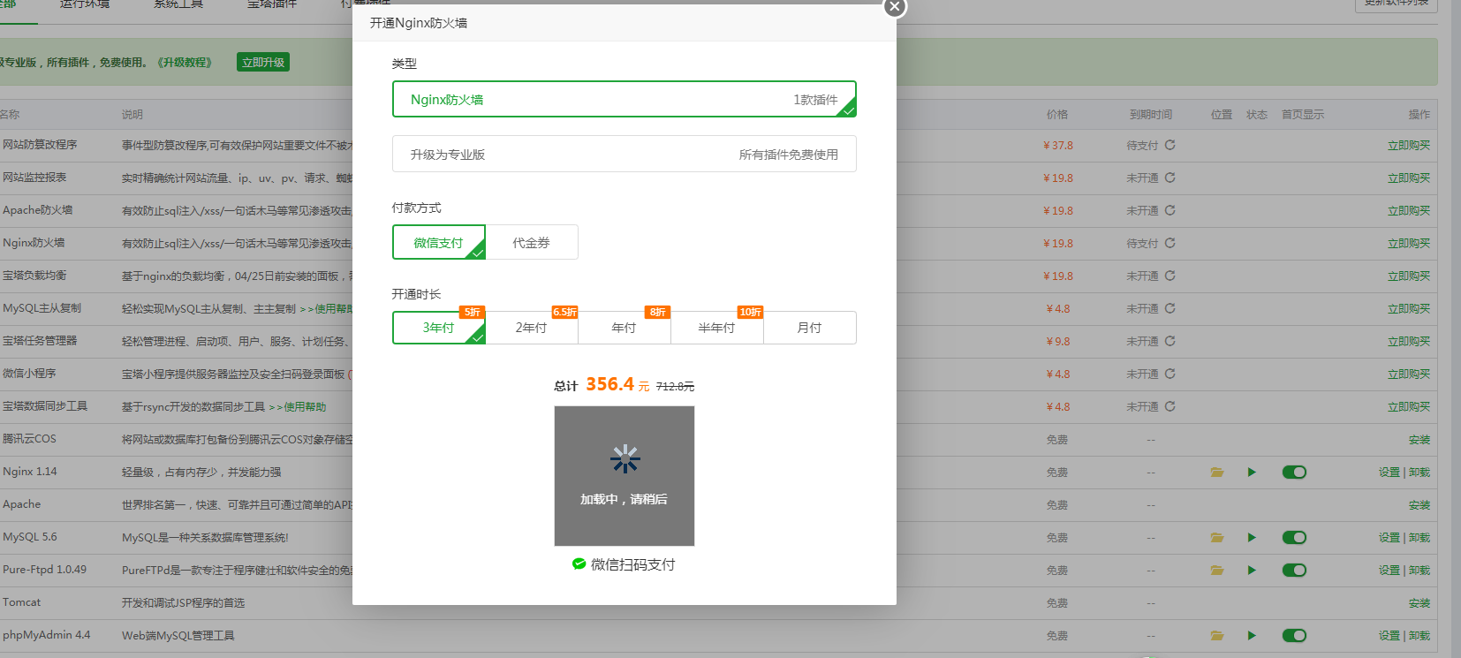This screenshot has width=1461, height=658.
Task: Click the loading QR code area
Action: pyautogui.click(x=625, y=476)
